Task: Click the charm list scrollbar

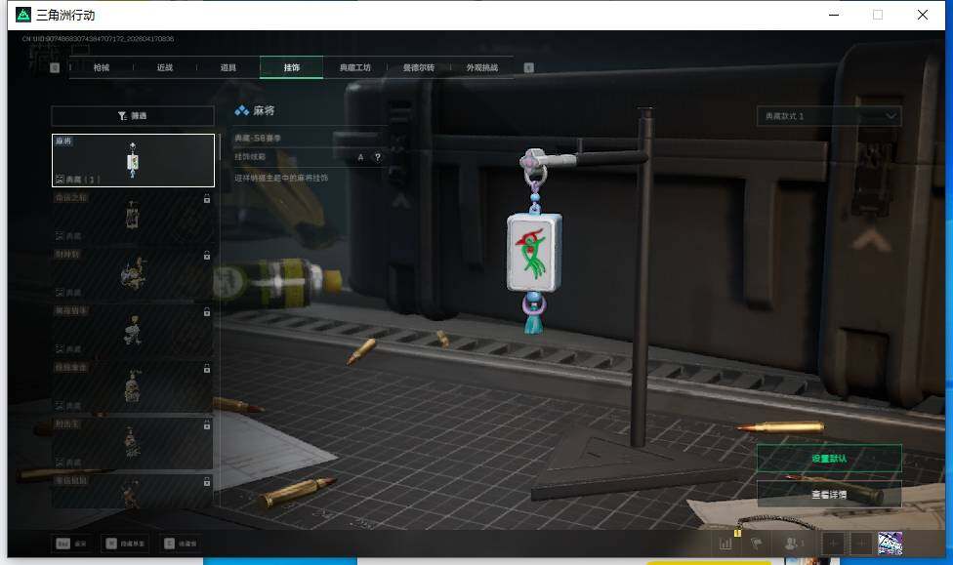Action: (220, 147)
